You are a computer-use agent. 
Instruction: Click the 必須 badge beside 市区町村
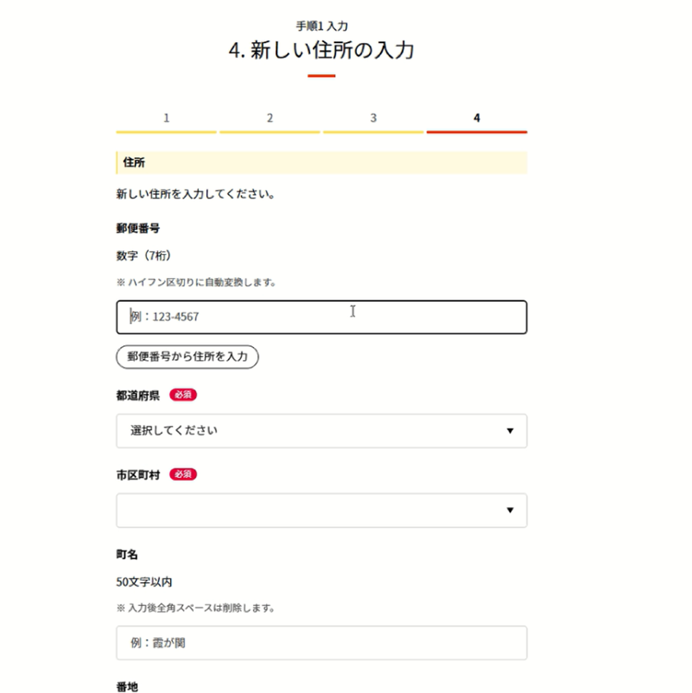coord(183,474)
